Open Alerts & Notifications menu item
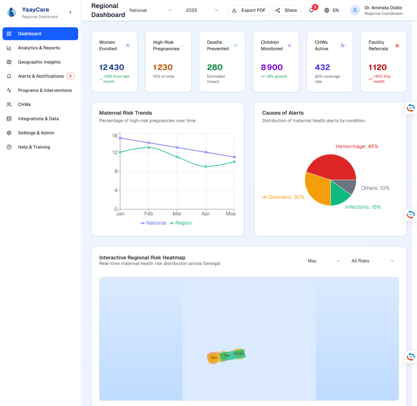The height and width of the screenshot is (406, 417). pyautogui.click(x=41, y=76)
